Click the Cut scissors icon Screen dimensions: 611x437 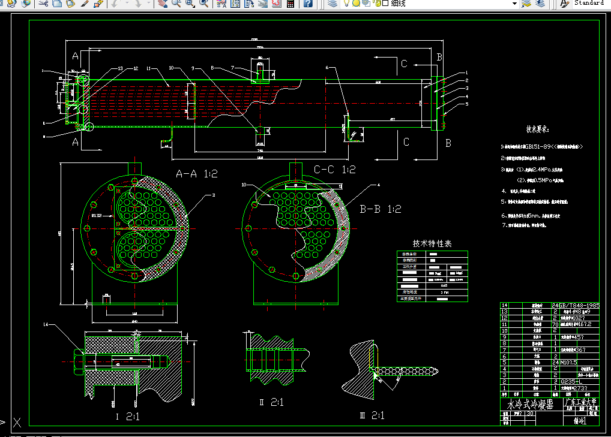(x=43, y=3)
